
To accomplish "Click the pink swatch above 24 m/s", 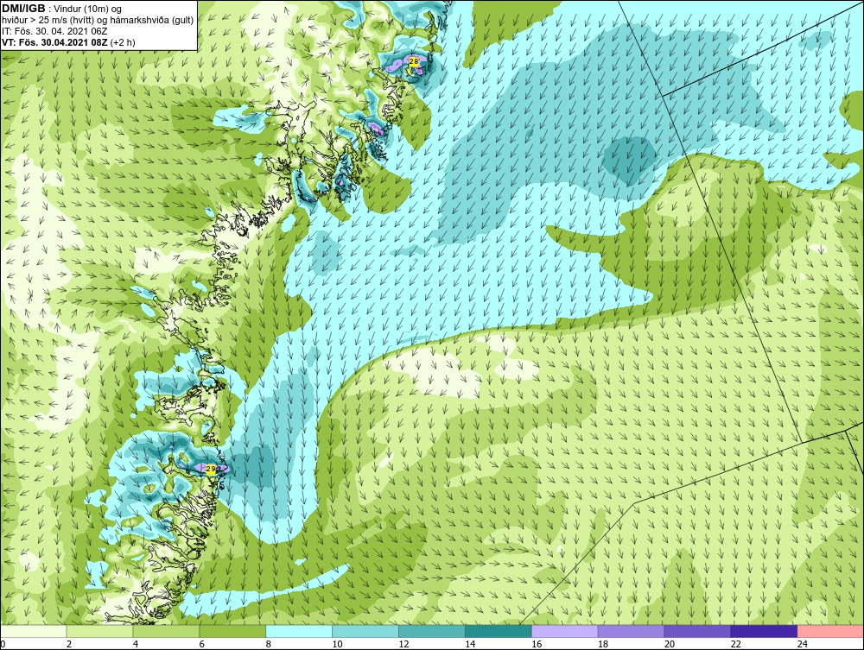I will (x=830, y=631).
